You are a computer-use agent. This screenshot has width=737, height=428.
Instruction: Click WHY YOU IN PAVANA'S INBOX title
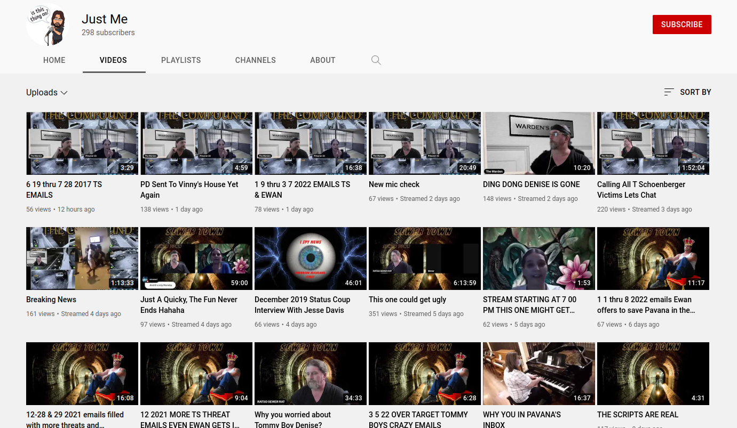coord(522,420)
